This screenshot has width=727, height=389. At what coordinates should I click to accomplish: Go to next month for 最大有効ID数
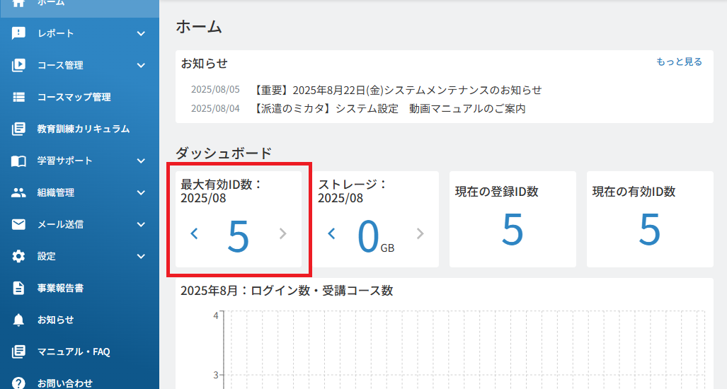click(x=283, y=234)
